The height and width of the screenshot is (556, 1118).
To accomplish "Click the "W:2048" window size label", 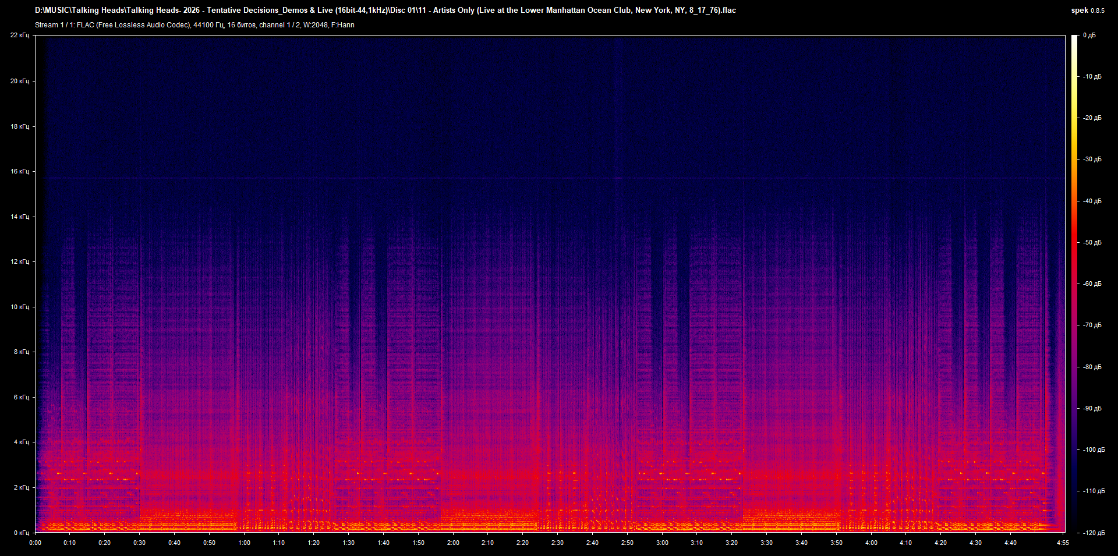I will 315,25.
